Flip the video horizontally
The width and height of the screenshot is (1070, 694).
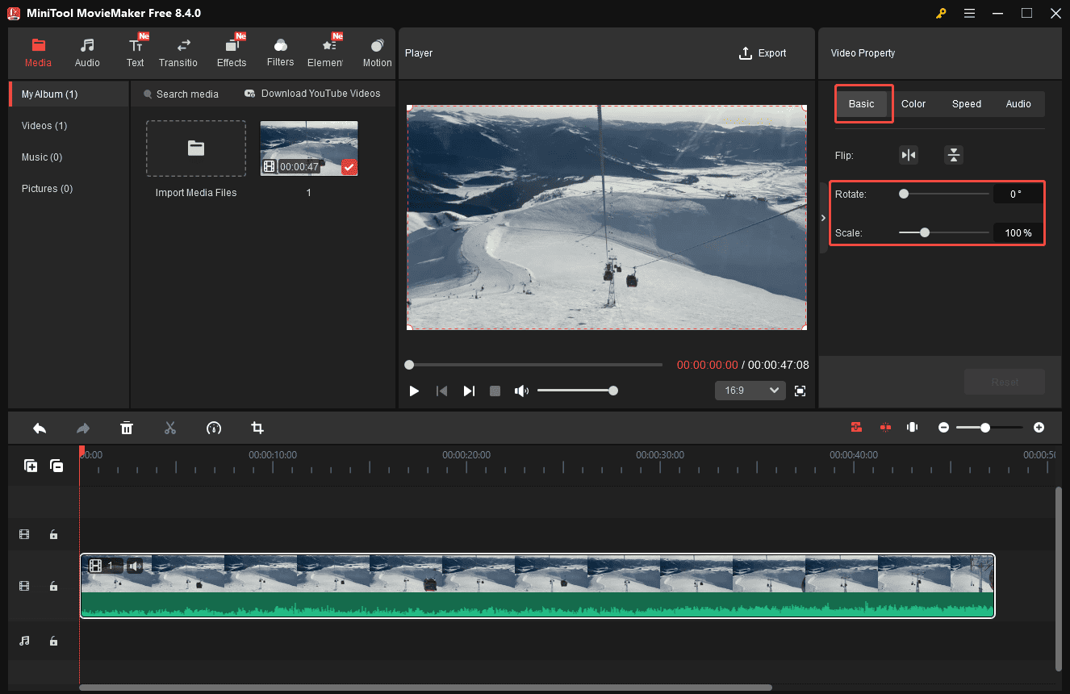coord(909,154)
